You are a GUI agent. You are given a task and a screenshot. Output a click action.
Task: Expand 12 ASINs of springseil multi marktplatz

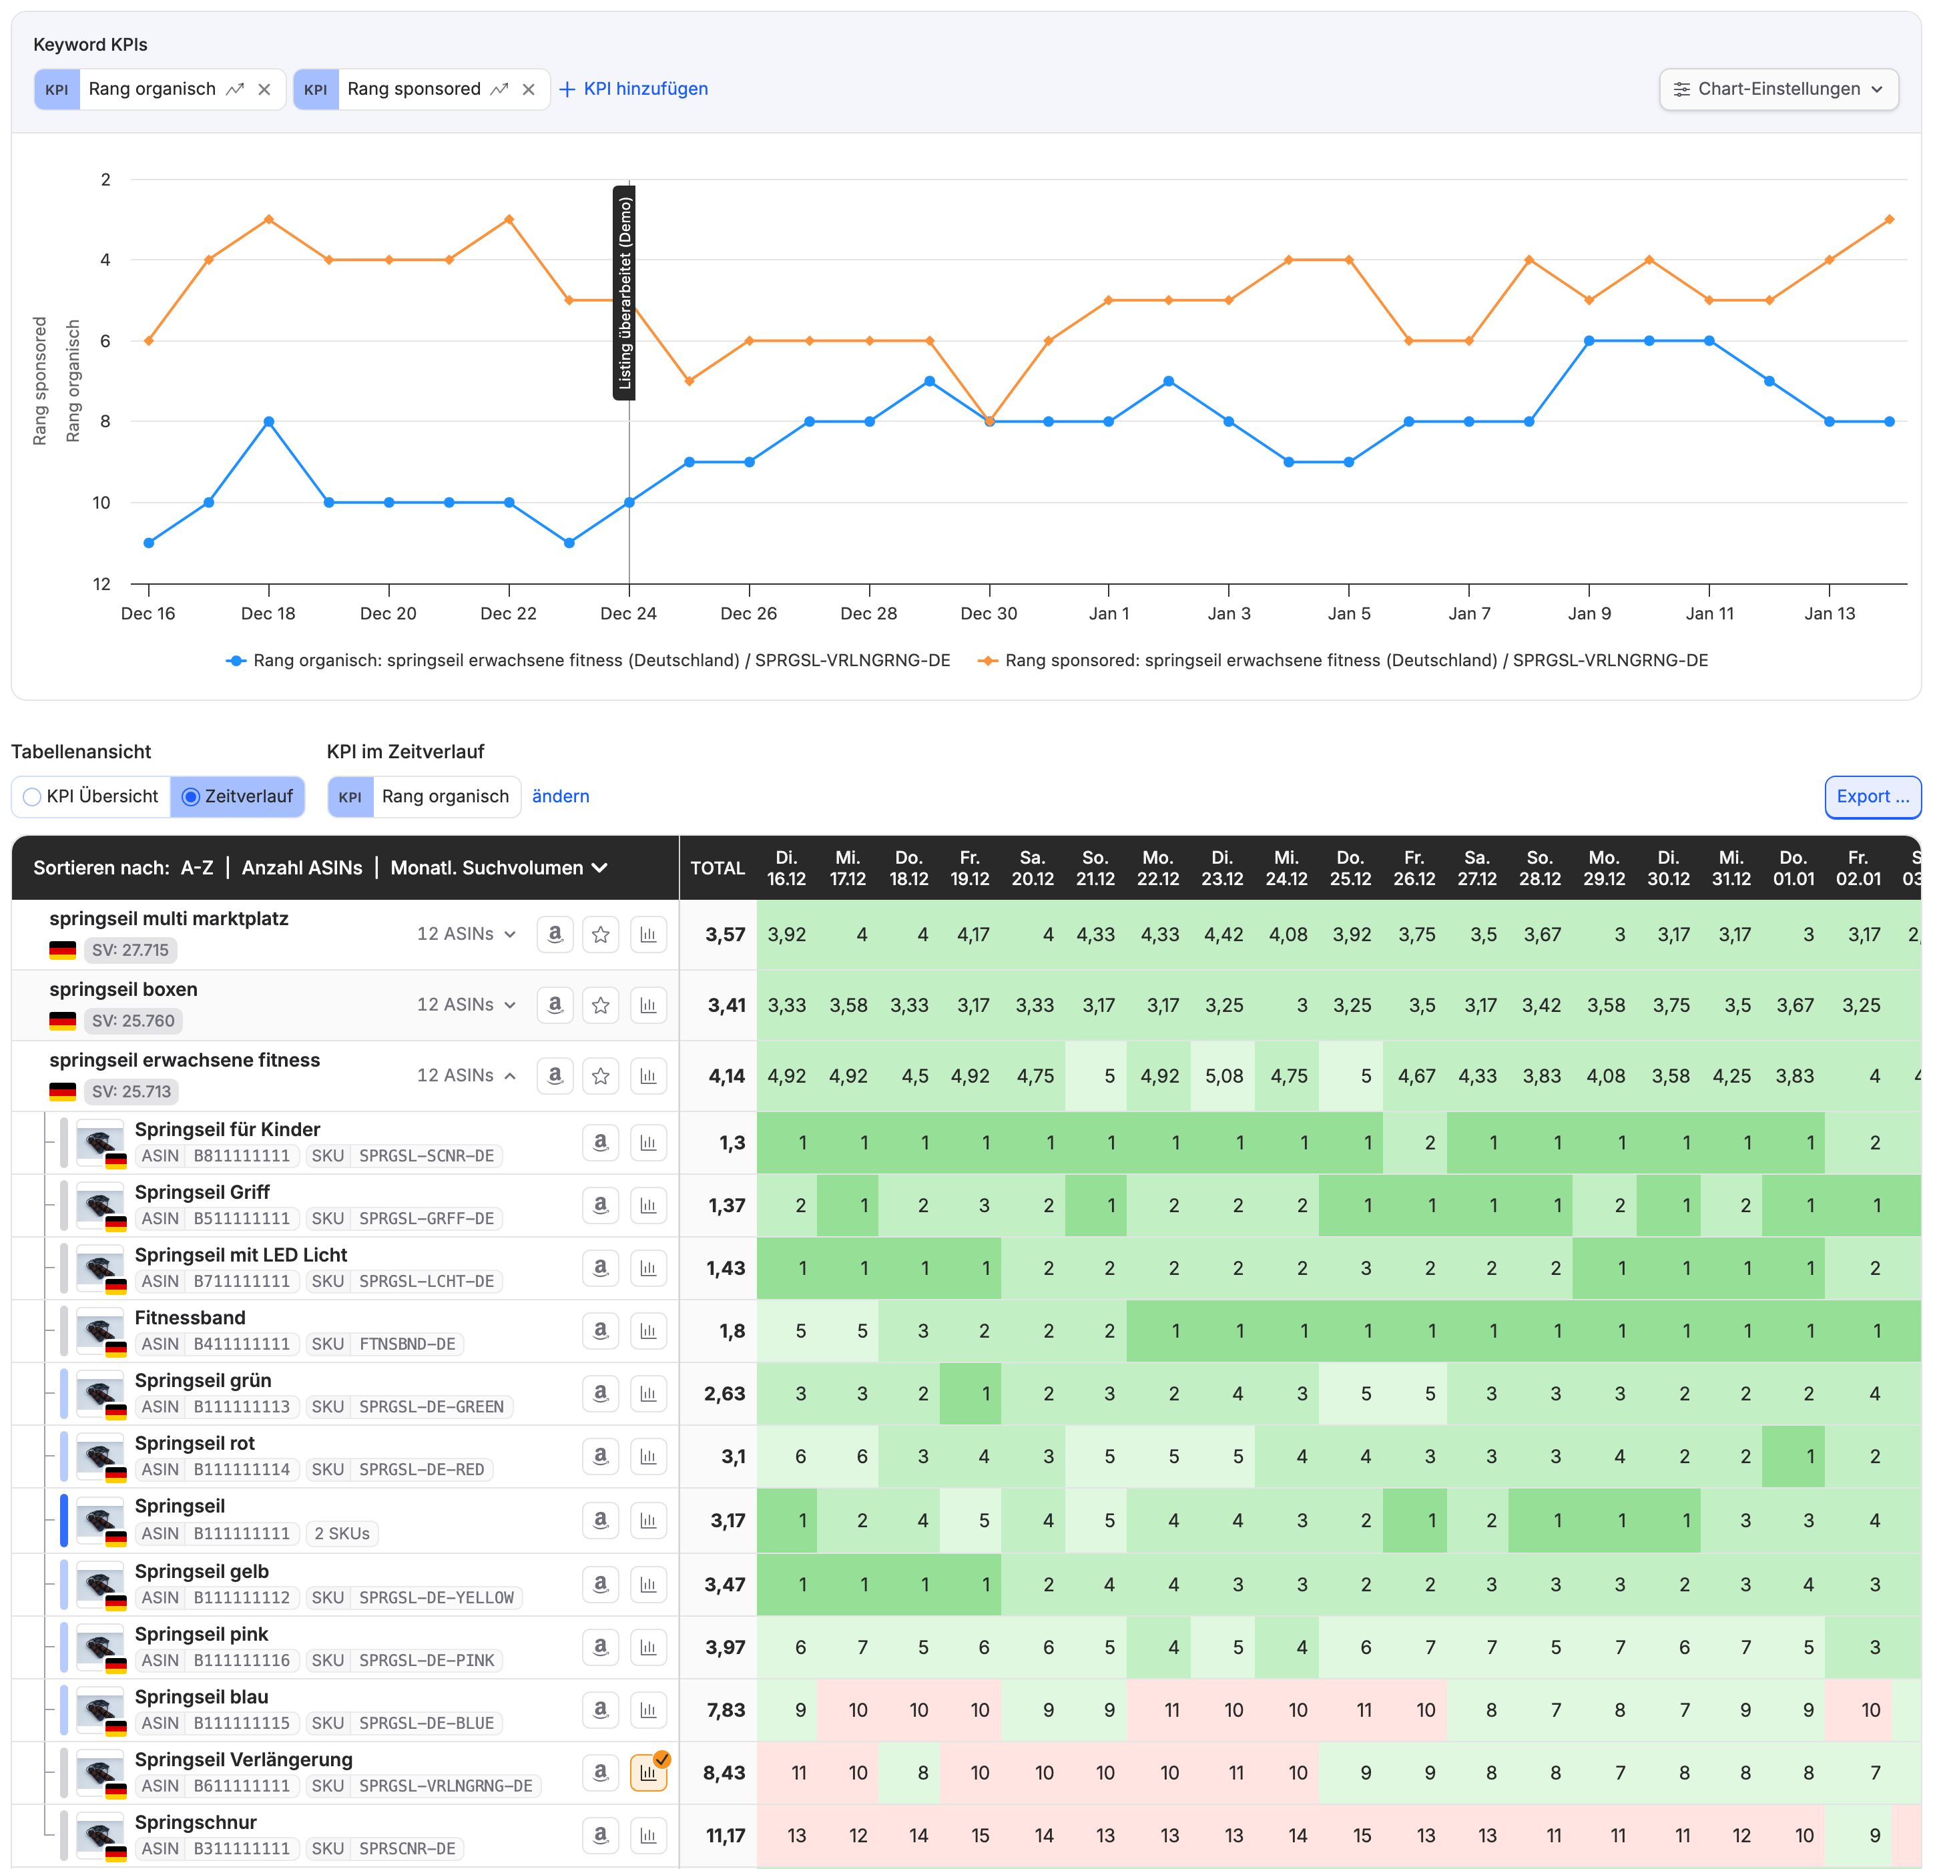click(467, 934)
